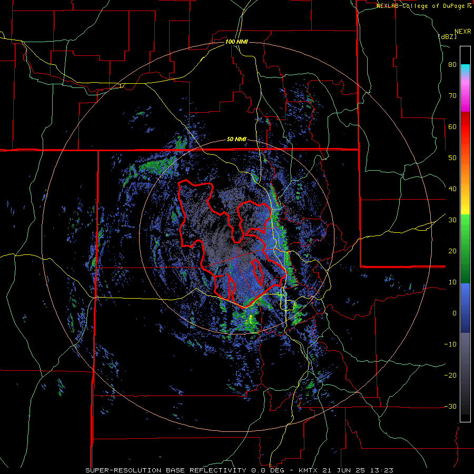Viewport: 474px width, 474px height.
Task: Click the -30 value on the dBZ scale
Action: click(x=450, y=406)
